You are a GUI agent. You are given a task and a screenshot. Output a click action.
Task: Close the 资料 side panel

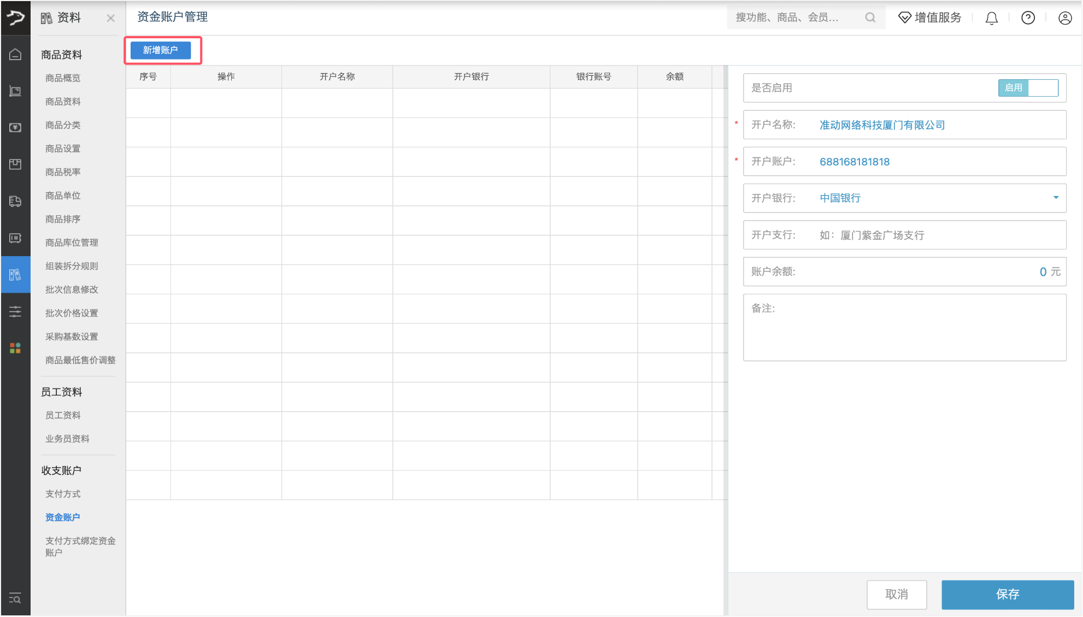111,18
